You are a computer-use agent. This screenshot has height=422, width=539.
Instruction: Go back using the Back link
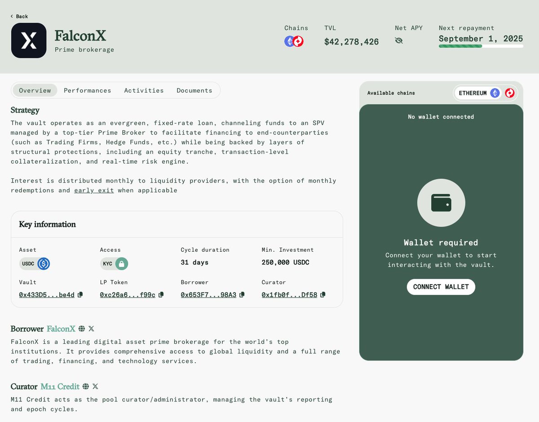(x=19, y=16)
